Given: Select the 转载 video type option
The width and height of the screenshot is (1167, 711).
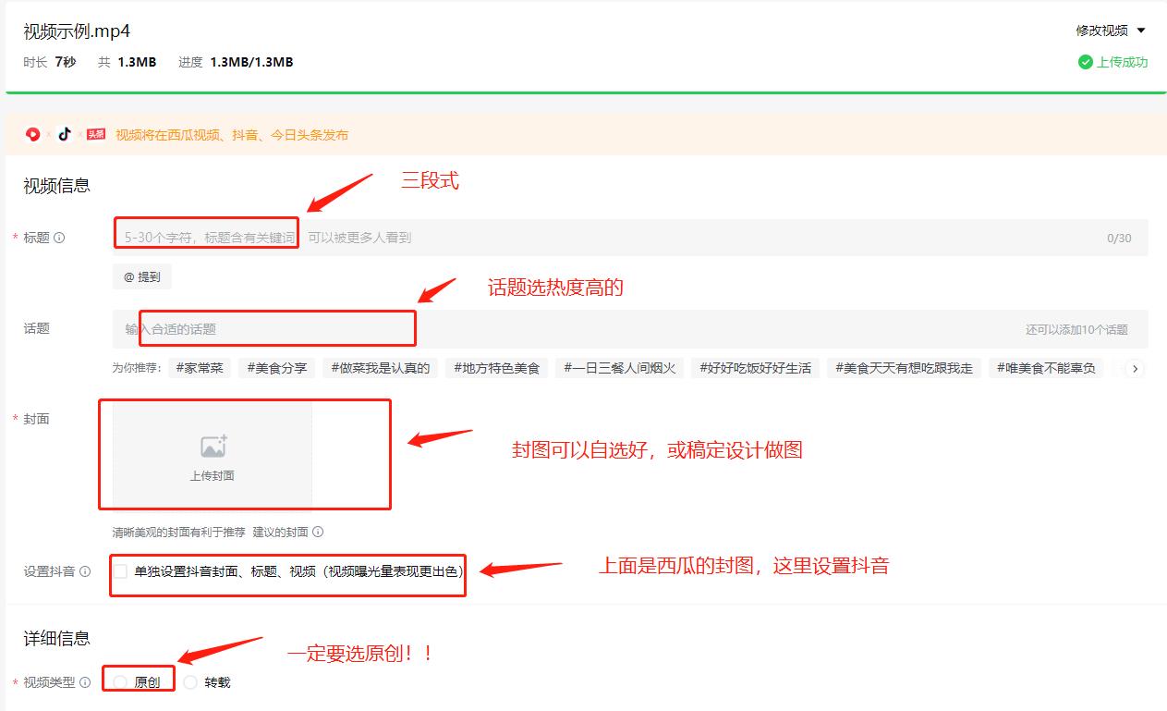Looking at the screenshot, I should point(190,682).
